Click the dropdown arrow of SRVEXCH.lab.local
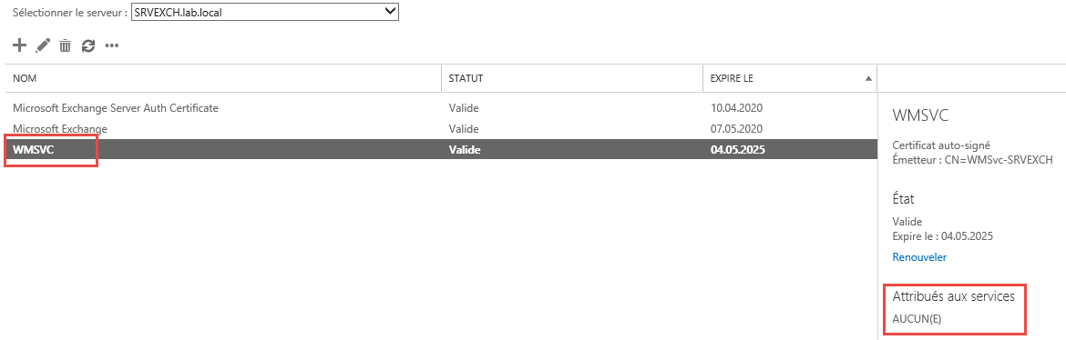Image resolution: width=1066 pixels, height=340 pixels. [x=390, y=11]
